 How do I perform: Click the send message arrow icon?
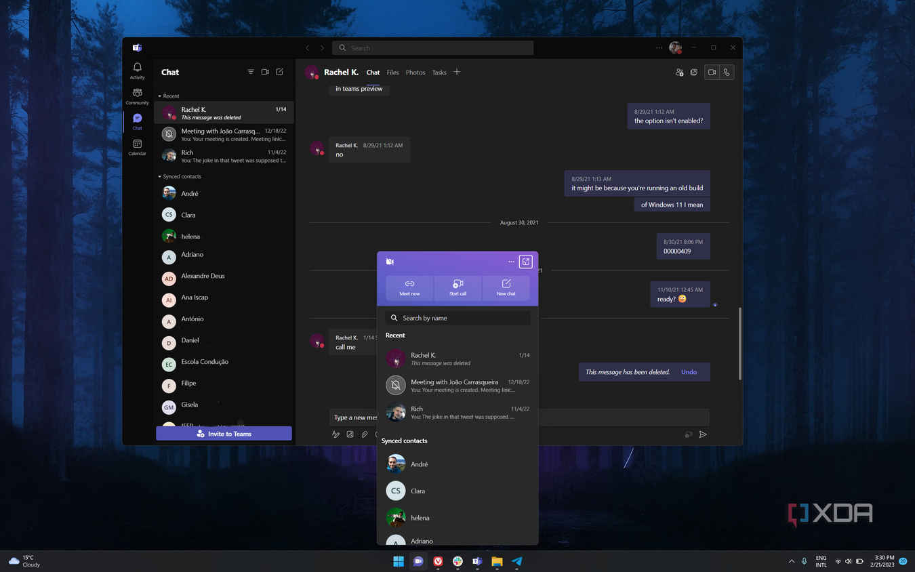coord(703,434)
